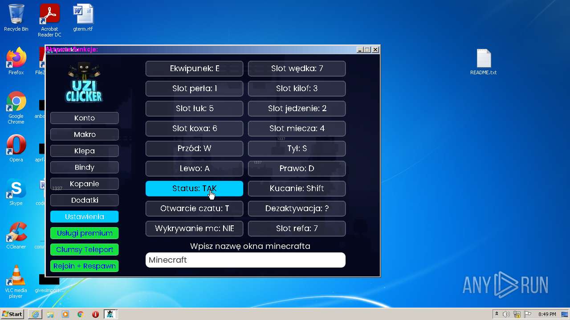Rebind the Prawo: D key
Screen dimensions: 570x320
(297, 168)
